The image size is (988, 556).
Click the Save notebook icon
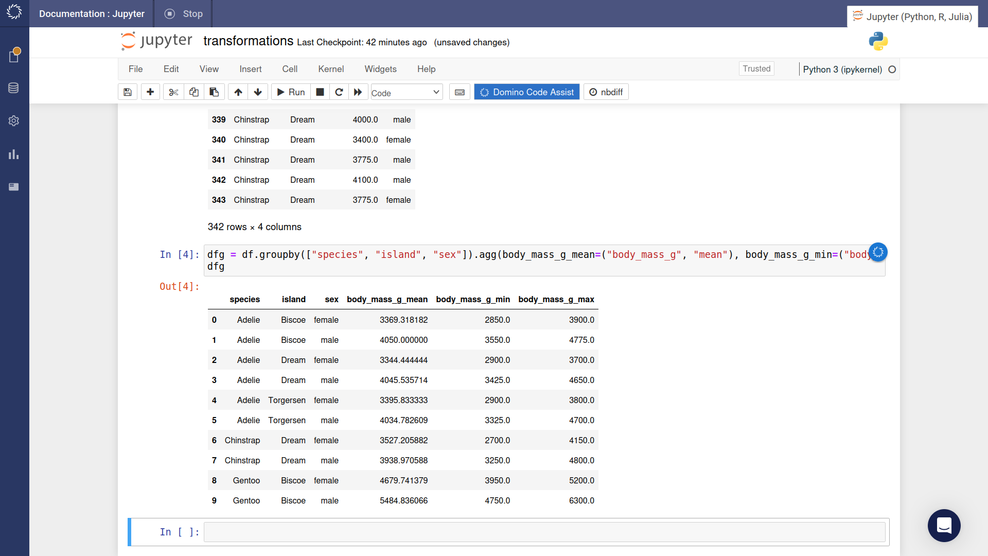click(128, 92)
